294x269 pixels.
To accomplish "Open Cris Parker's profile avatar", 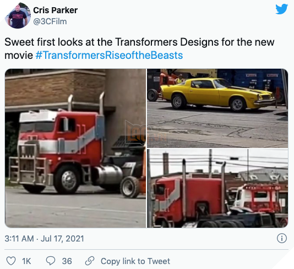I will pyautogui.click(x=18, y=15).
